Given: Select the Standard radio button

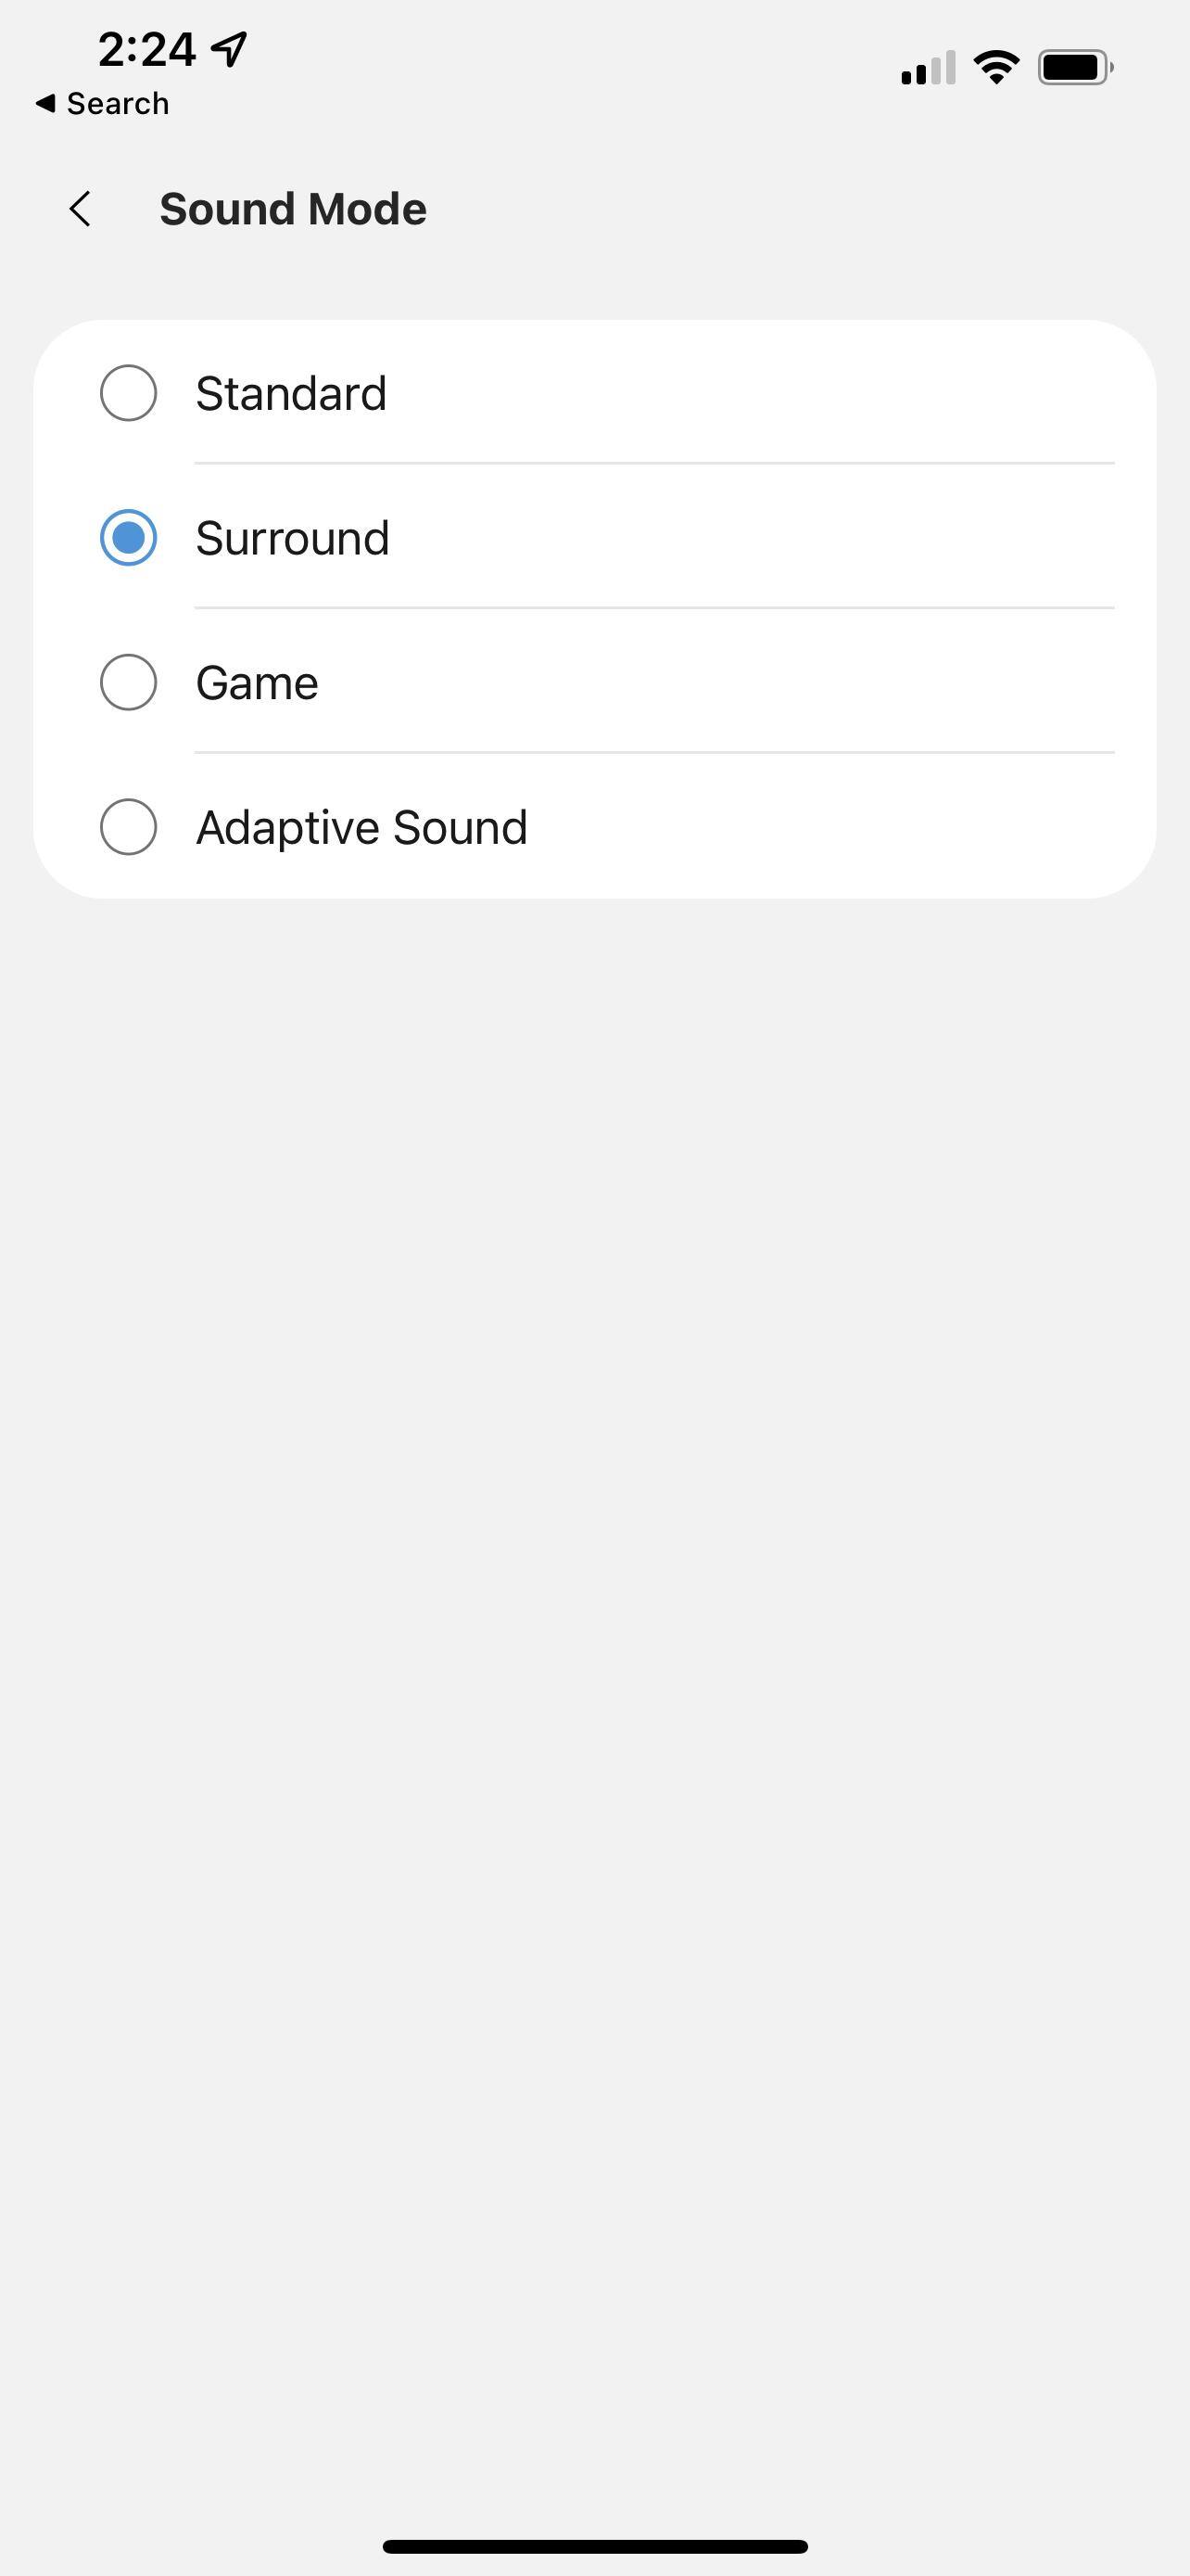Looking at the screenshot, I should click(x=129, y=393).
